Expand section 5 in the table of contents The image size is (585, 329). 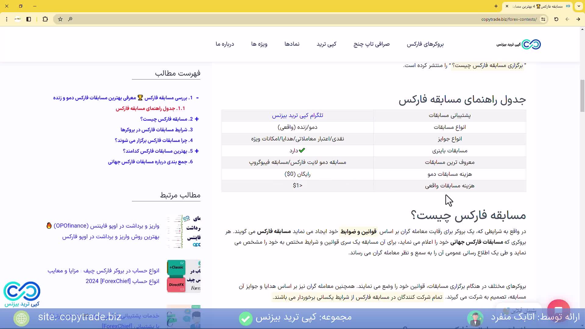click(x=197, y=151)
